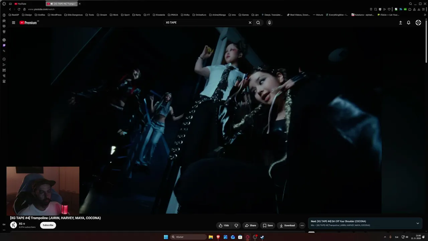Open the Anime/Manga bookmarks folder
428x241 pixels.
218,15
